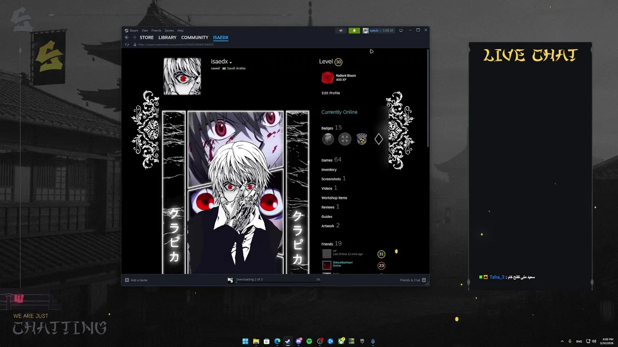Click the Level 30 badge
This screenshot has height=347, width=618.
pos(338,62)
